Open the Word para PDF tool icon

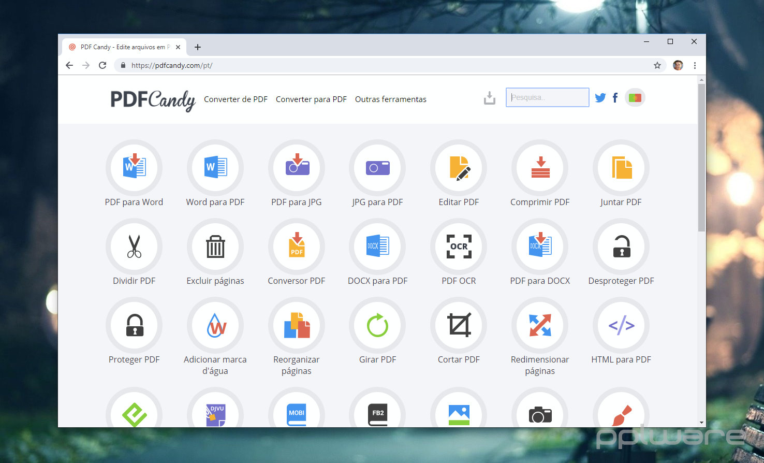click(x=215, y=168)
